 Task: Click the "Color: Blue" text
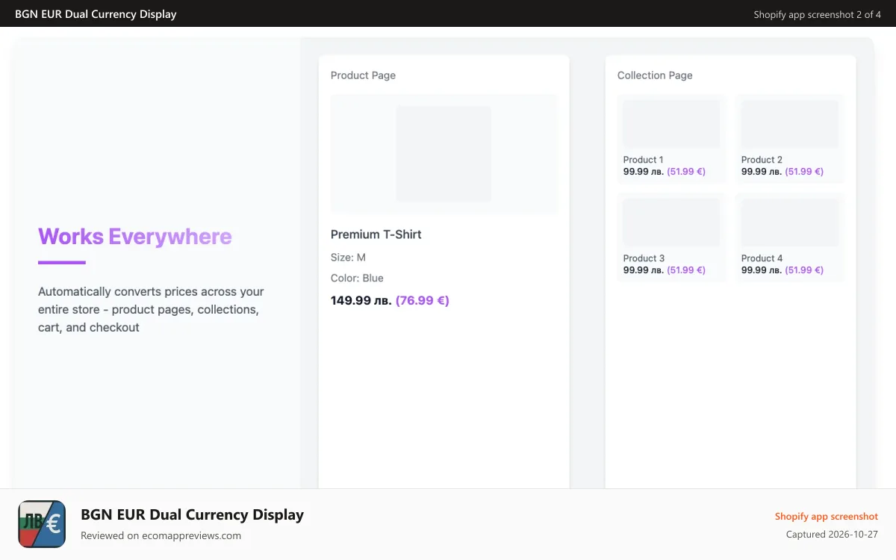(357, 279)
